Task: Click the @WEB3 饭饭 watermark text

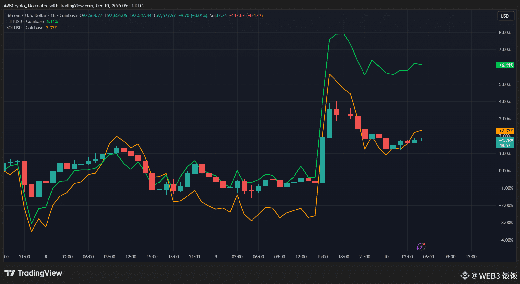Action: 494,276
